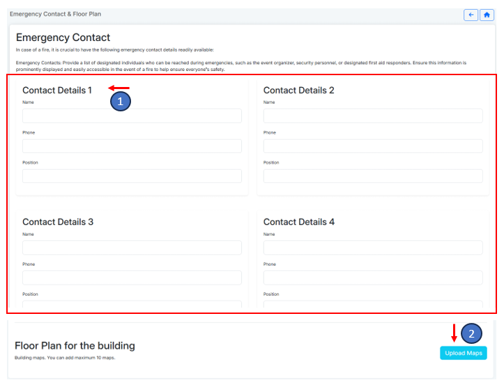This screenshot has width=504, height=387.
Task: Click the Phone field in Contact Details 3
Action: (x=132, y=278)
